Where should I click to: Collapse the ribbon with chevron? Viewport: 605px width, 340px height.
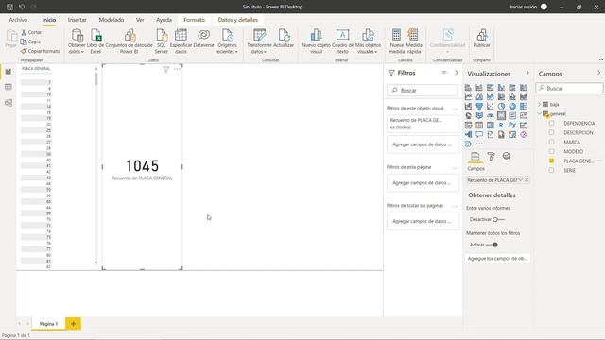(601, 59)
